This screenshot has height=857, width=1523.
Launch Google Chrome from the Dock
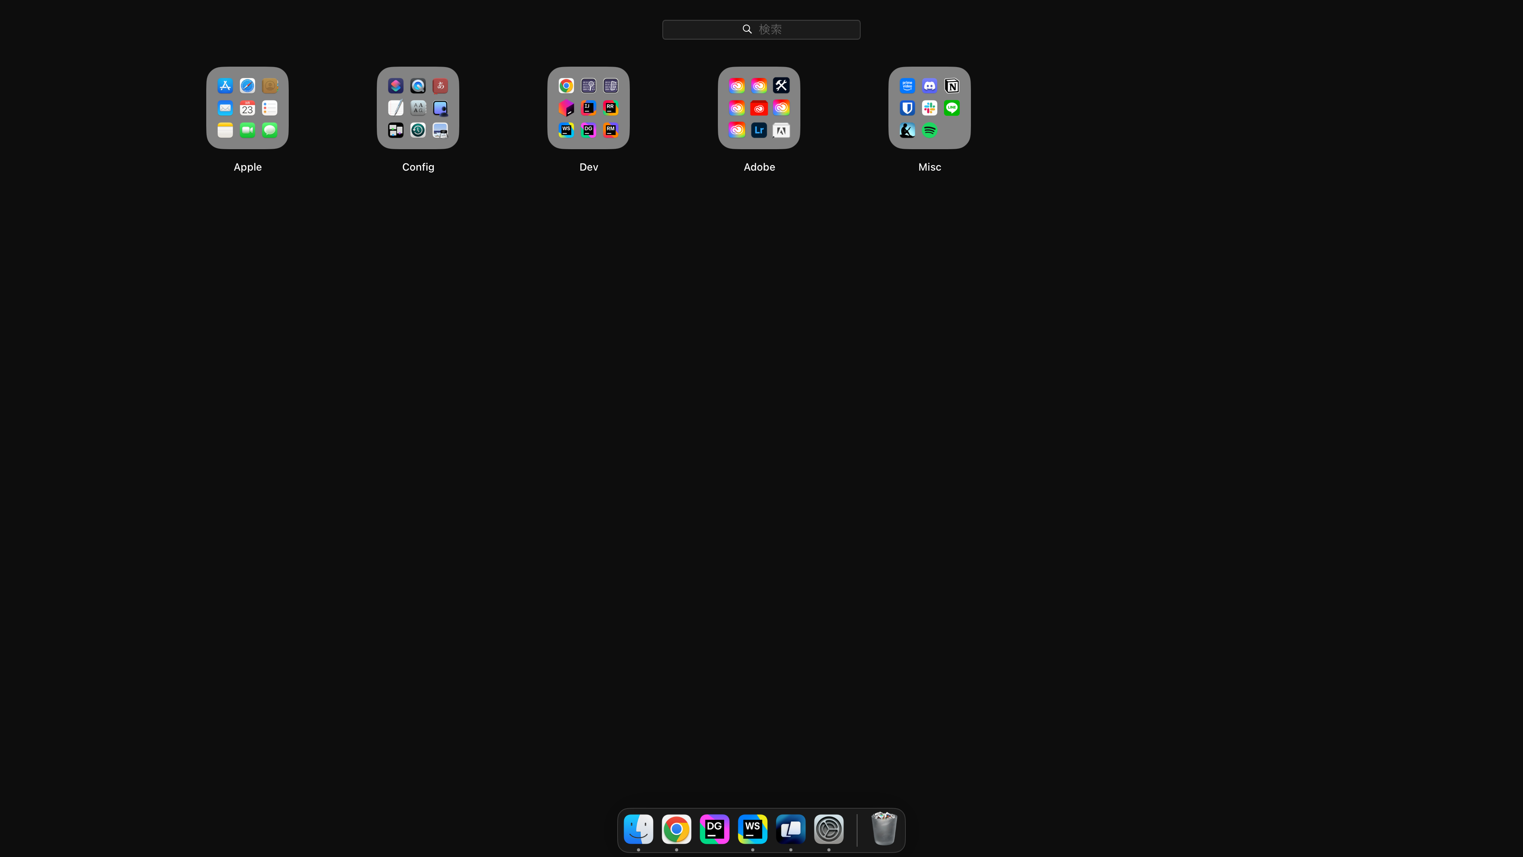coord(676,829)
